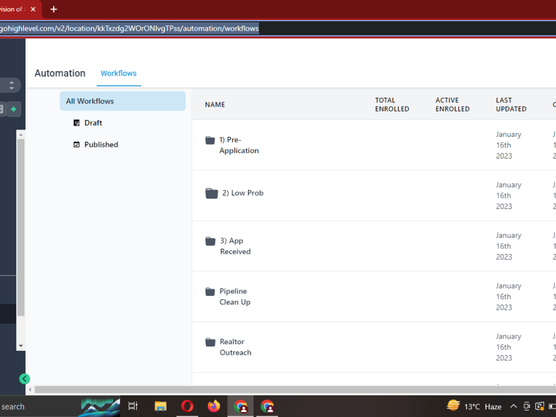Click sidebar scrollbar up arrow

[21, 135]
